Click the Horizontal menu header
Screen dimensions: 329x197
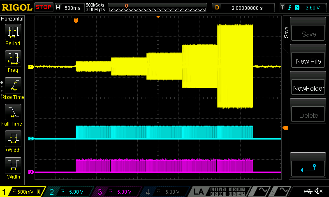click(x=12, y=18)
